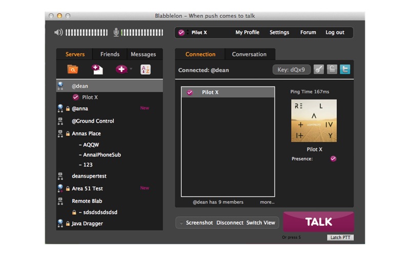Click the New badge on Area 51 Test row
Image resolution: width=410 pixels, height=256 pixels.
(145, 188)
